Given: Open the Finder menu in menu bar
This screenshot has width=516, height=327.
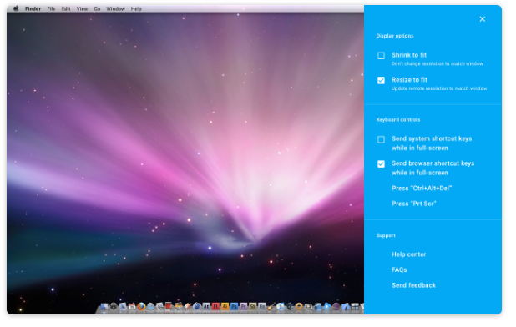Looking at the screenshot, I should click(x=33, y=8).
